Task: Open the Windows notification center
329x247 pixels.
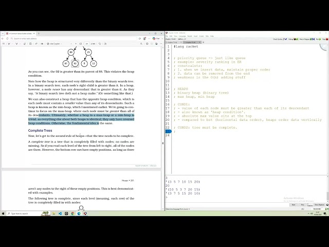Action: pyautogui.click(x=325, y=214)
